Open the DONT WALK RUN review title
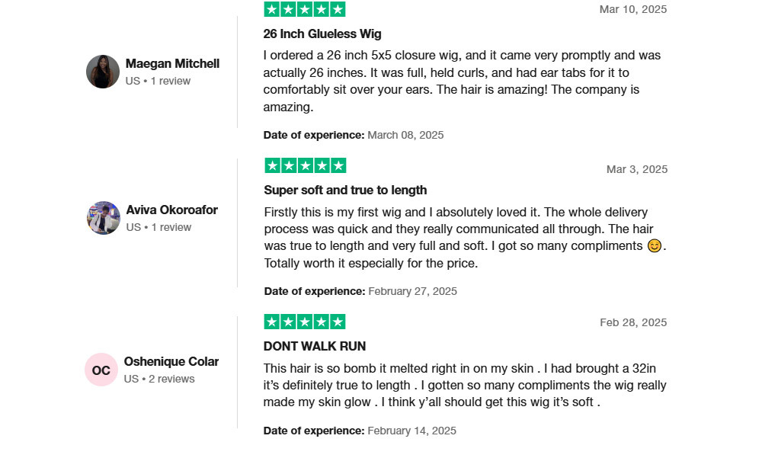The height and width of the screenshot is (458, 762). coord(315,346)
